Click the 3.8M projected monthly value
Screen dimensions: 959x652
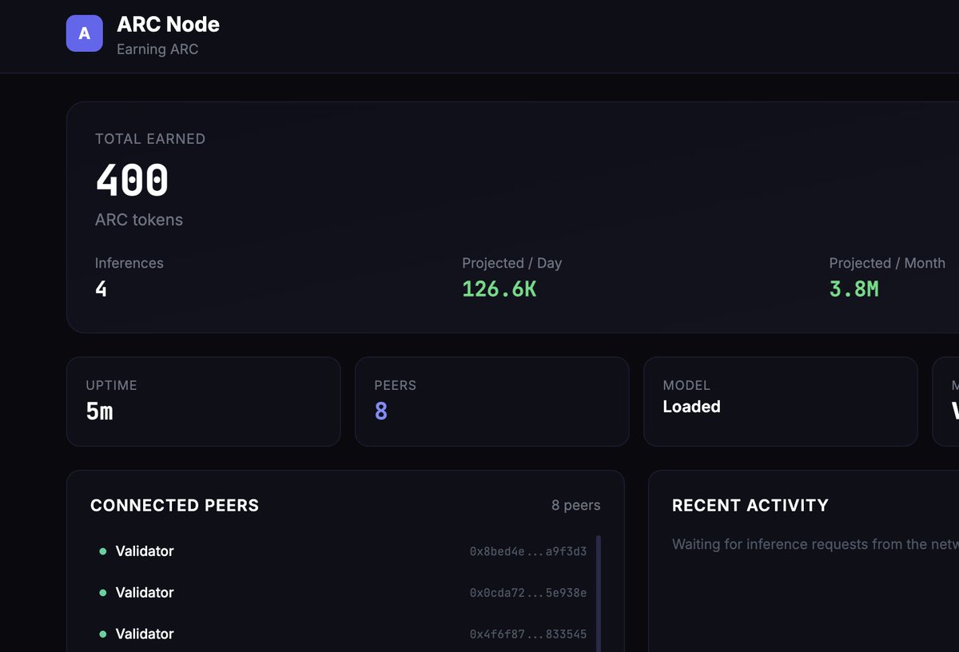coord(854,288)
